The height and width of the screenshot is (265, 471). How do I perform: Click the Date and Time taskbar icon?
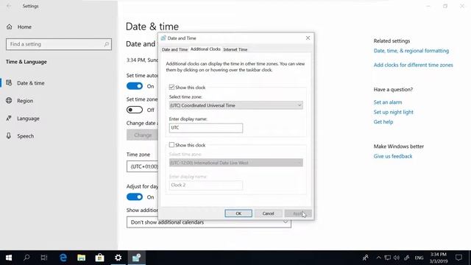click(x=136, y=258)
